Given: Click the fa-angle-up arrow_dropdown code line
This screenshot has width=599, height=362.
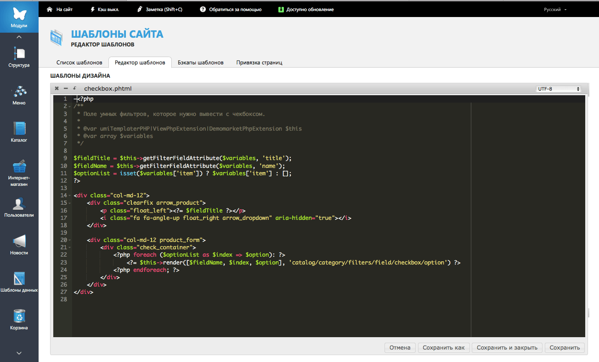Looking at the screenshot, I should 226,218.
